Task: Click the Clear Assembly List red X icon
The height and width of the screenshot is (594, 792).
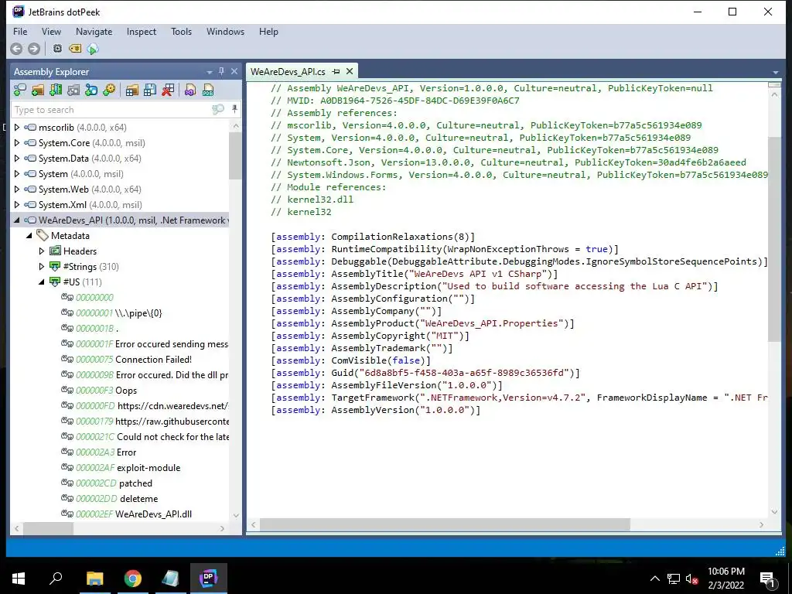Action: click(x=168, y=90)
